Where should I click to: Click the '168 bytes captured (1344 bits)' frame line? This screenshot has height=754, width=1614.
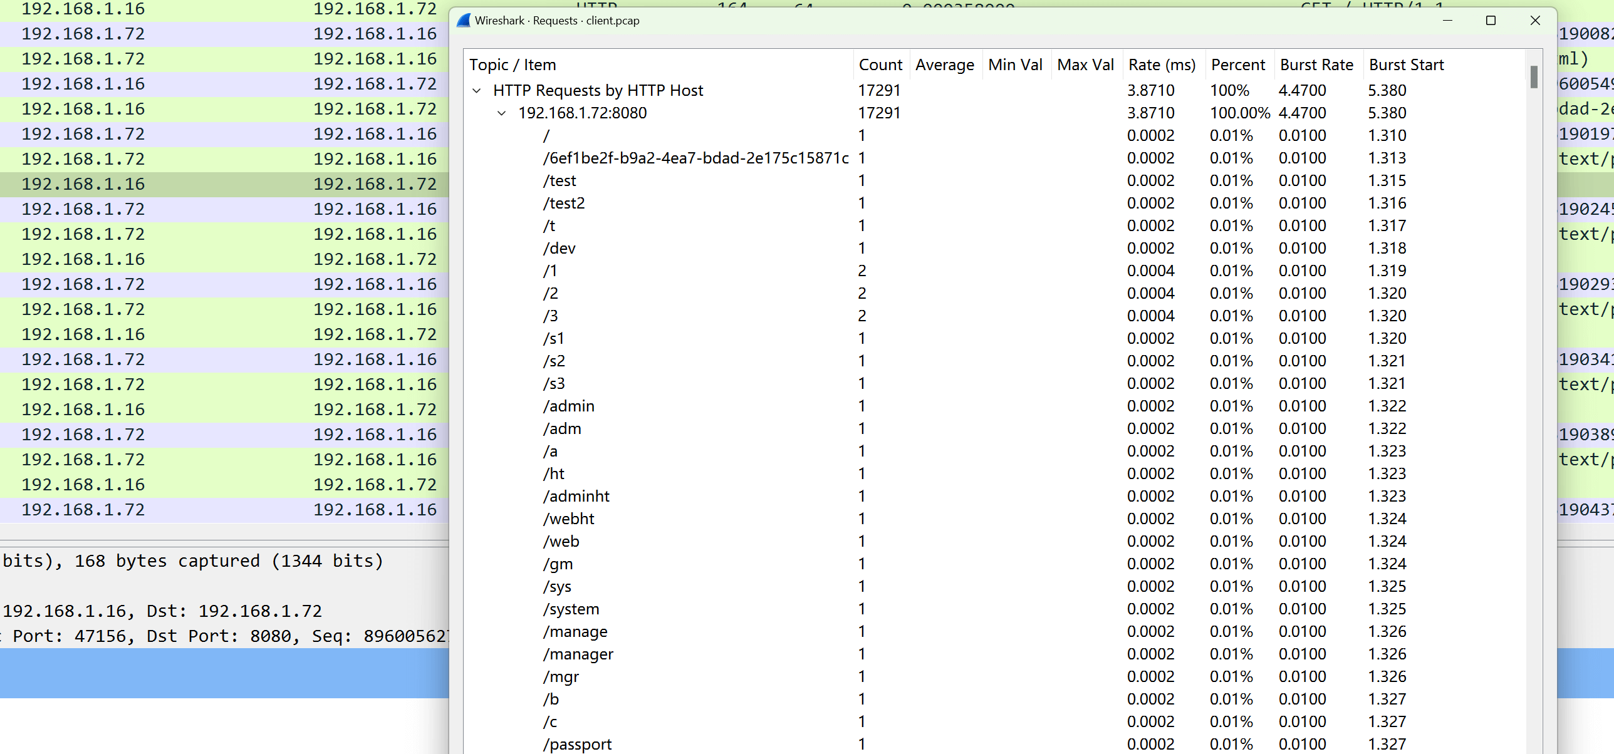(x=229, y=561)
